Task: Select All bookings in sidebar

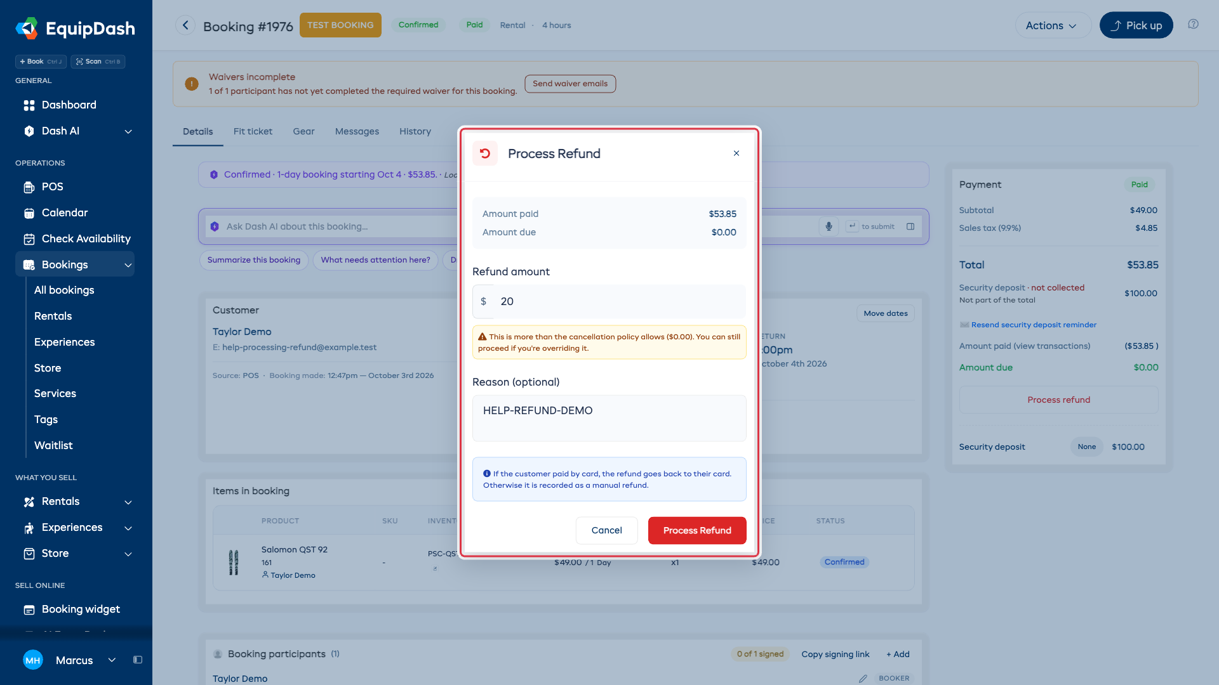Action: [x=64, y=290]
